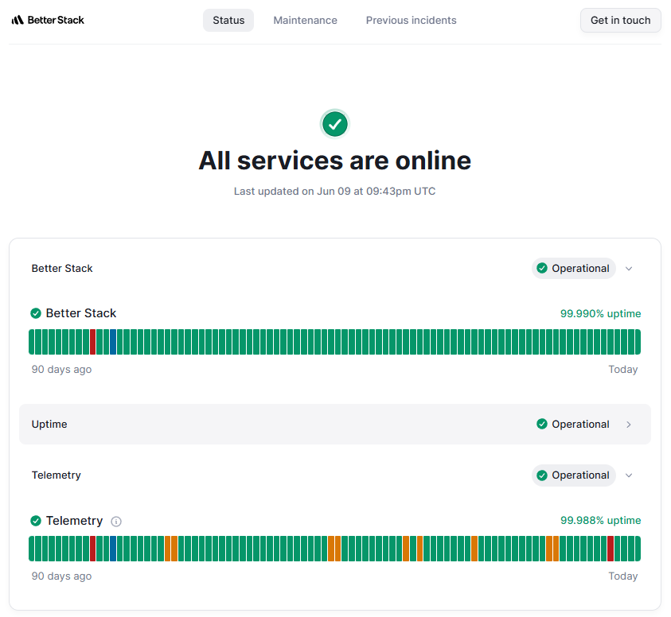The height and width of the screenshot is (617, 671).
Task: Click the check icon in Better Stack's Operational badge
Action: pos(542,268)
